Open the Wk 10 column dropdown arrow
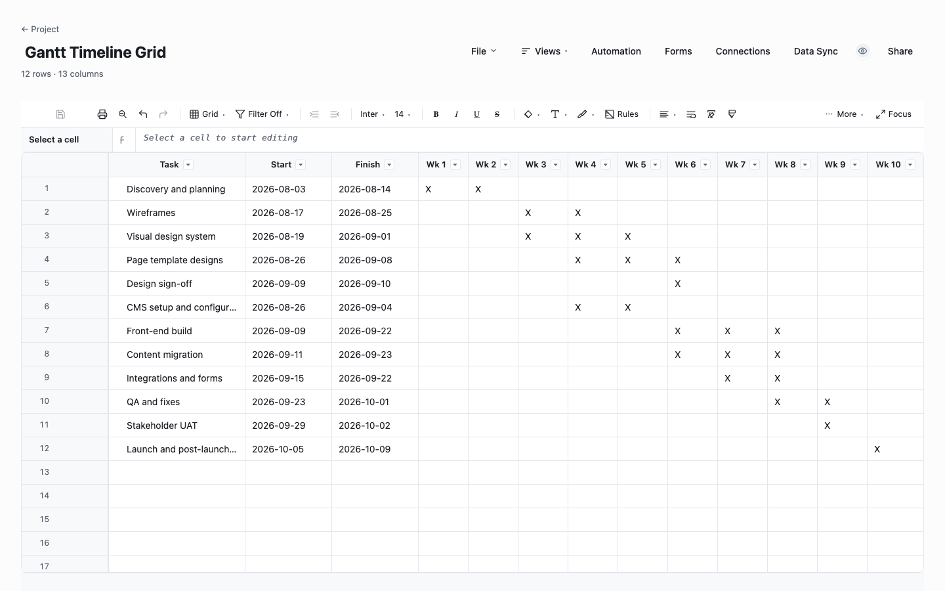This screenshot has width=945, height=591. pyautogui.click(x=910, y=165)
